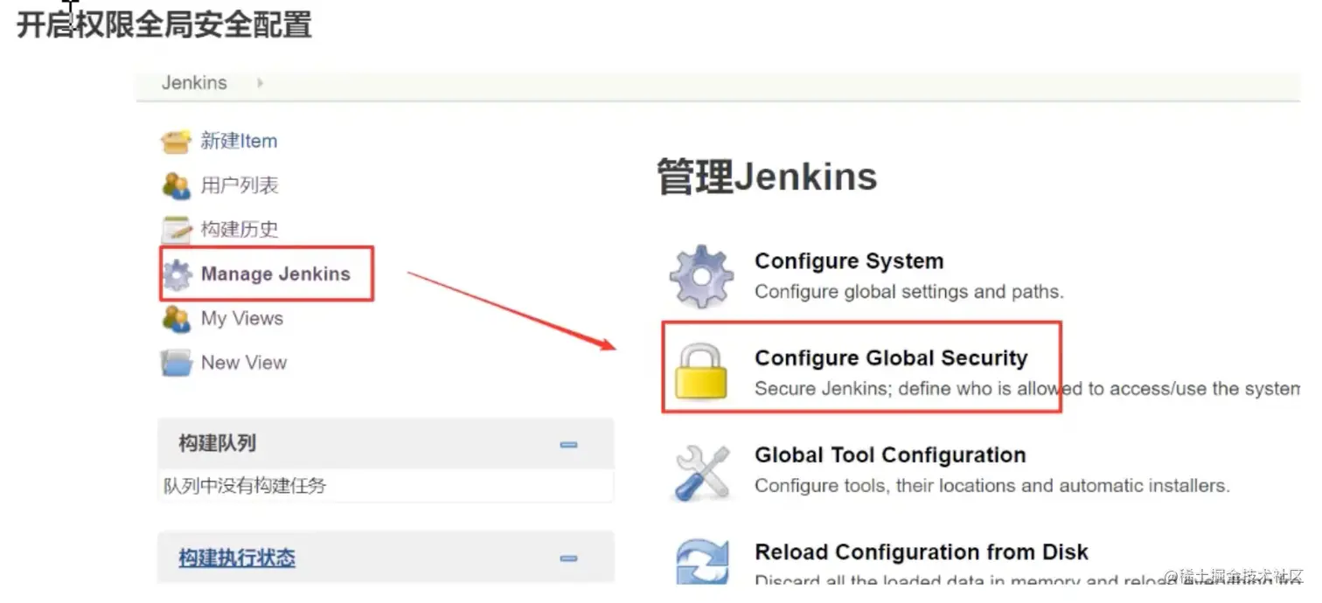The width and height of the screenshot is (1322, 603).
Task: Open the 新建Item link
Action: coord(239,141)
